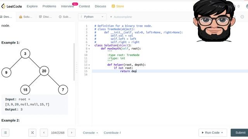Open the locked Solution tab

[26, 17]
